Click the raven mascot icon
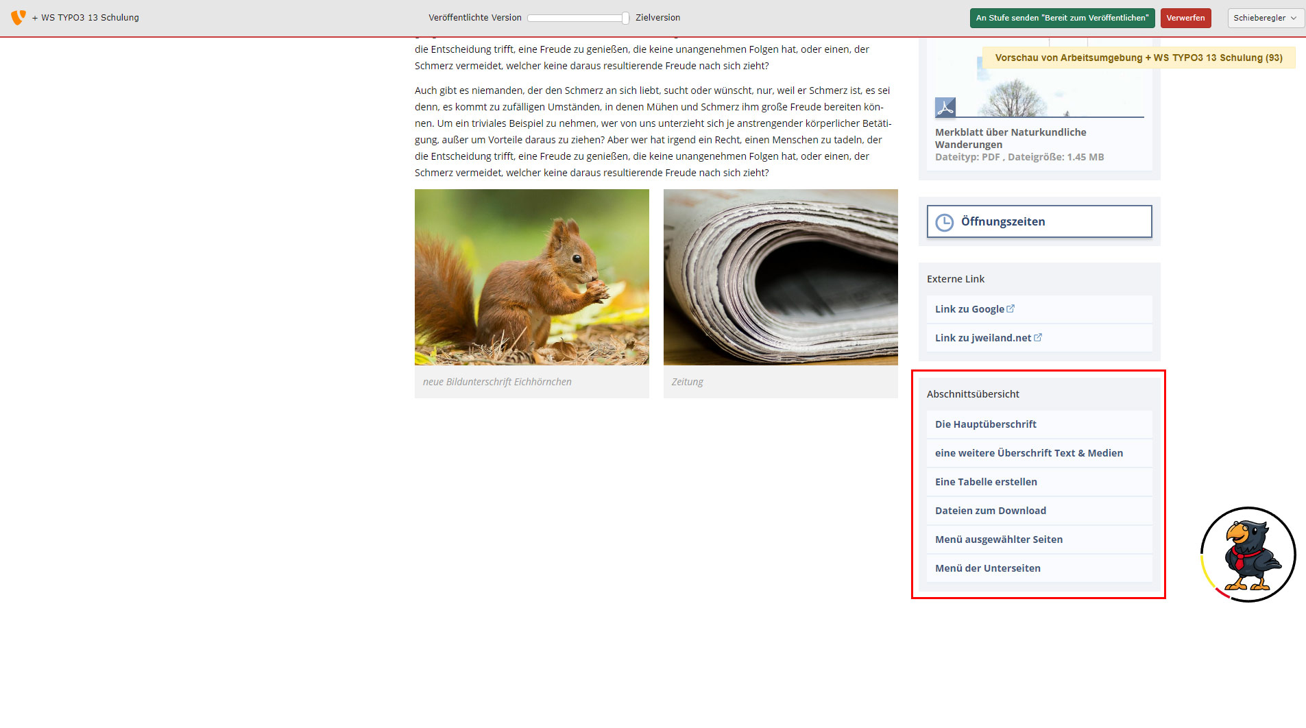The width and height of the screenshot is (1306, 728). click(x=1248, y=555)
